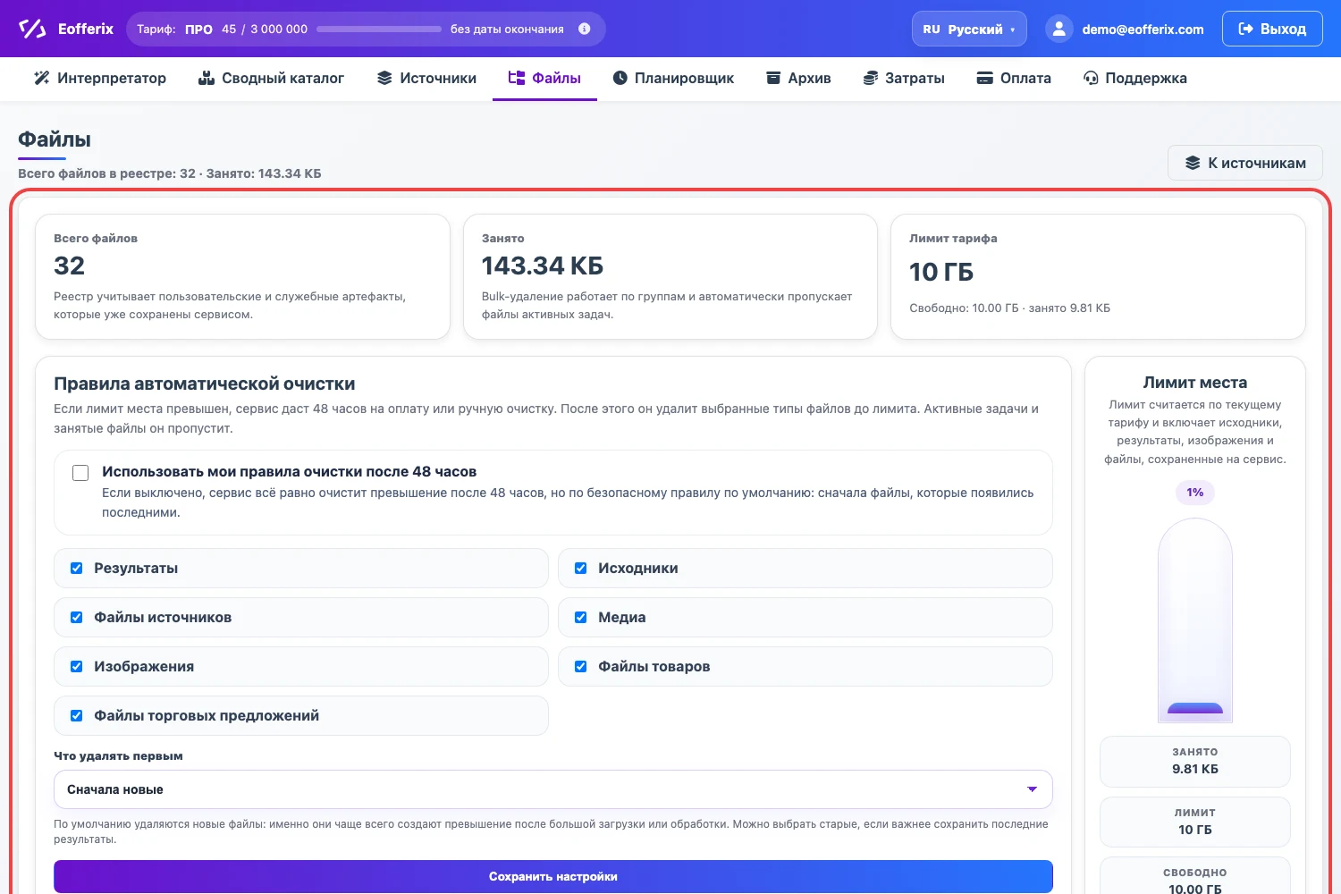
Task: Click the Eofferix logo icon
Action: [32, 29]
